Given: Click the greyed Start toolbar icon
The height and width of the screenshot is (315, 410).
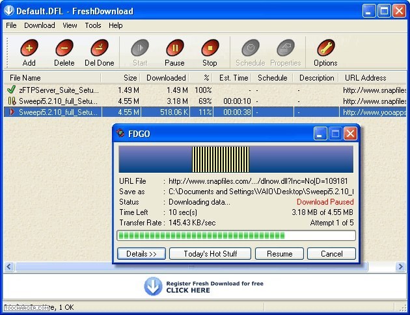Looking at the screenshot, I should 140,48.
